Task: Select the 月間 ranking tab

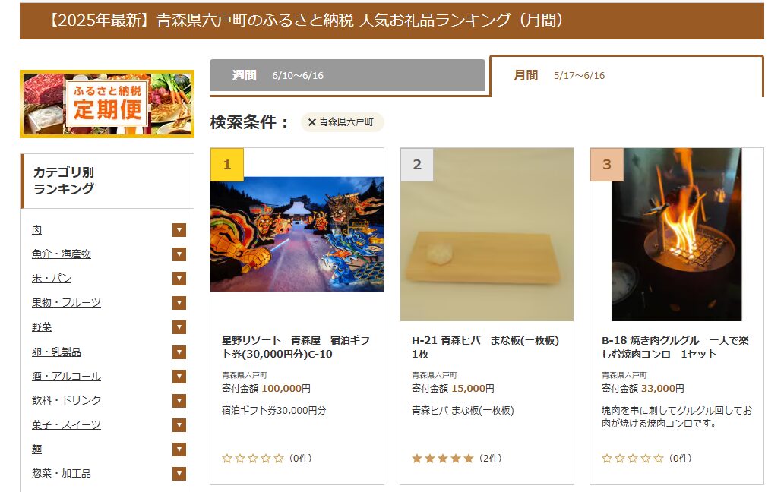Action: [x=627, y=75]
